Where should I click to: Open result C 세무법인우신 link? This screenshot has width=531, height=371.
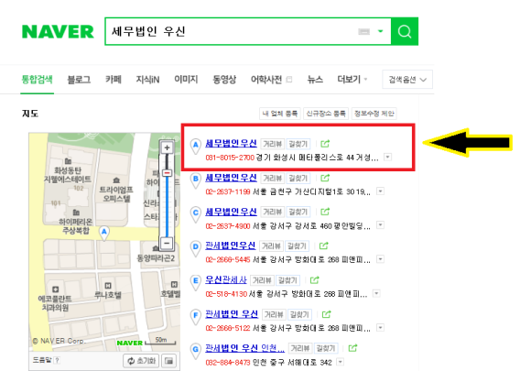click(231, 212)
